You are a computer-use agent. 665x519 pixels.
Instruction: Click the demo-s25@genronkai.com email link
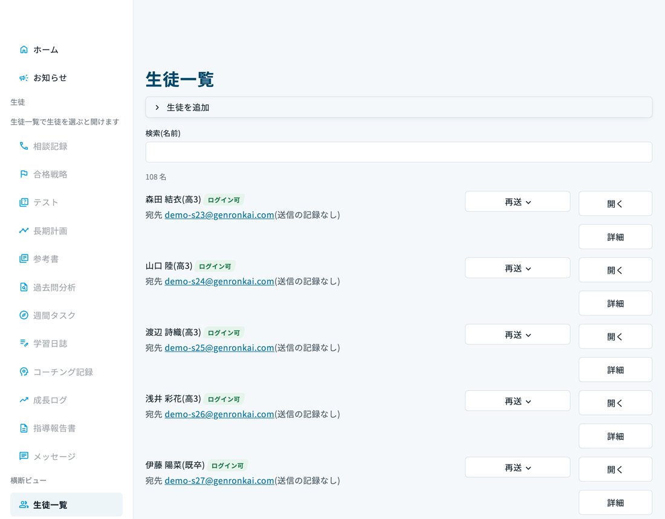pos(219,347)
